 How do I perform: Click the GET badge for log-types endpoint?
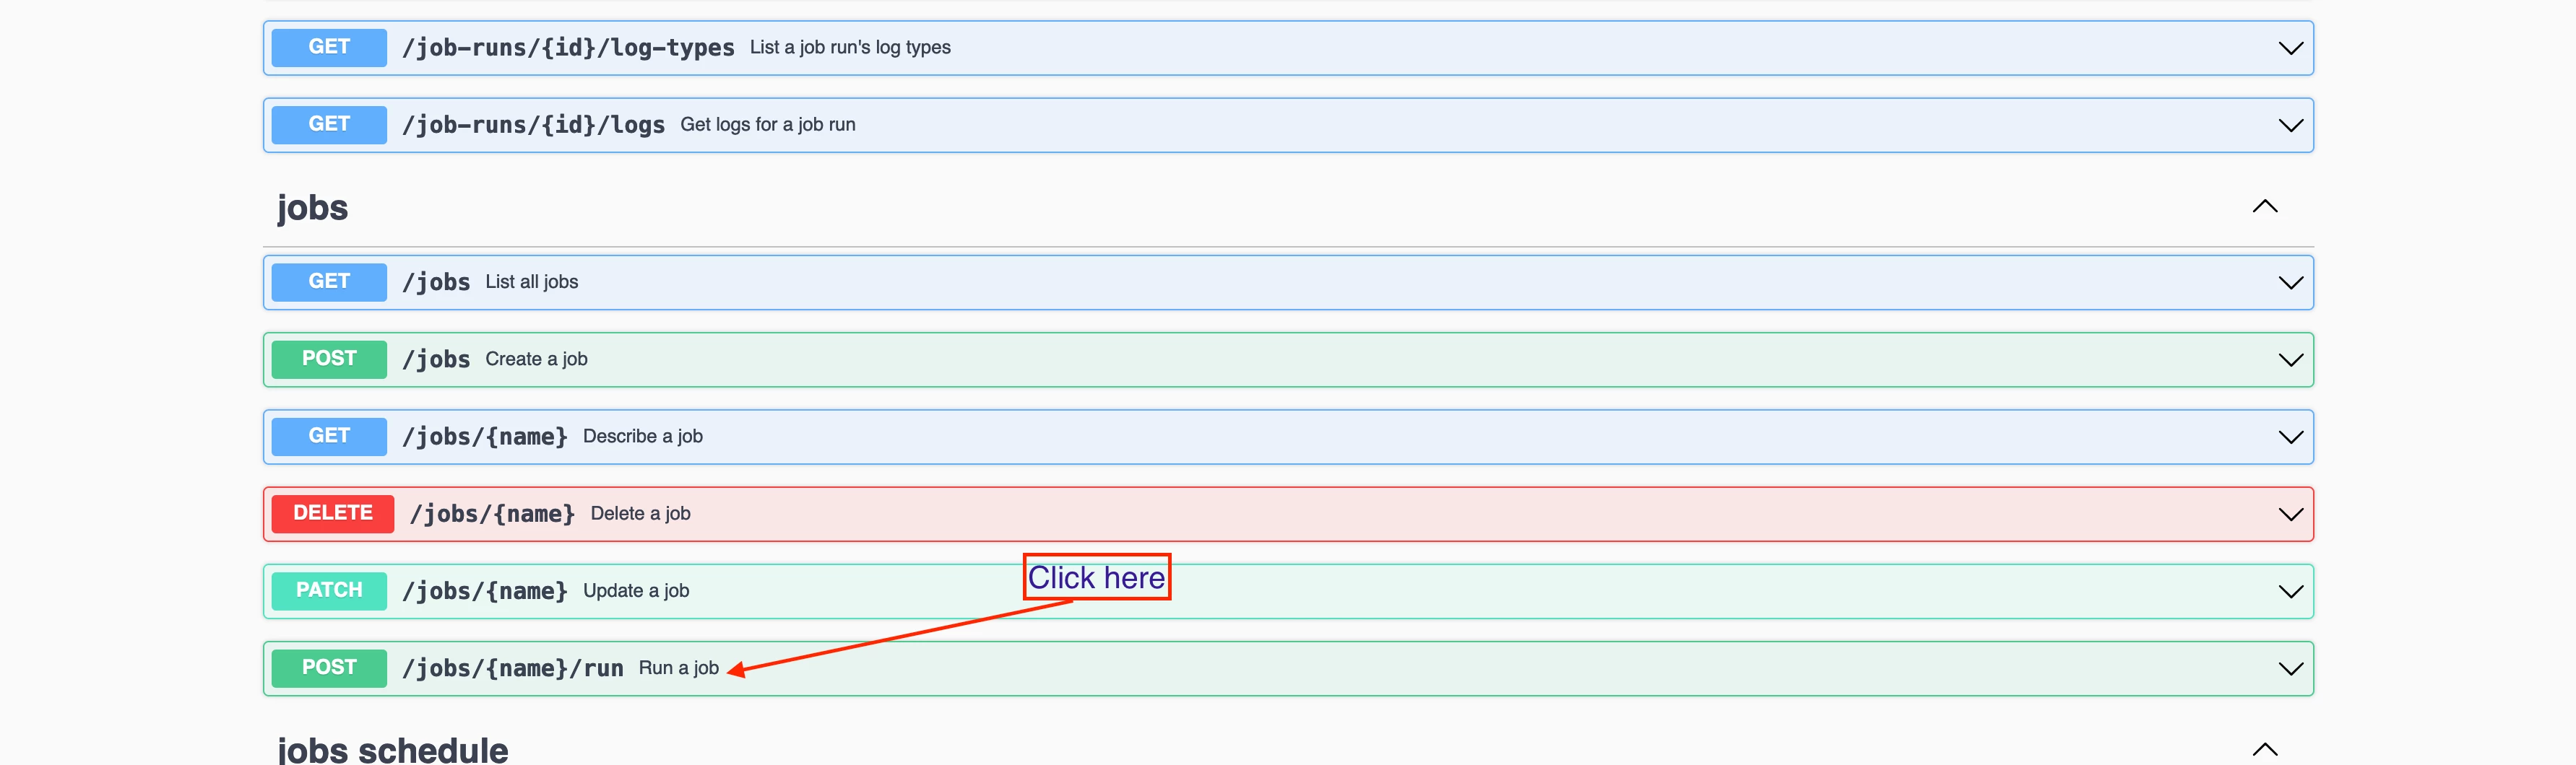pos(329,47)
